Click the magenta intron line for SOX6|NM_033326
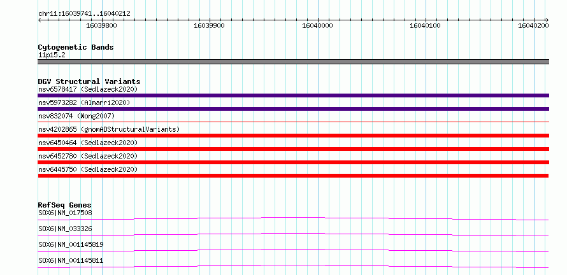 pos(293,234)
